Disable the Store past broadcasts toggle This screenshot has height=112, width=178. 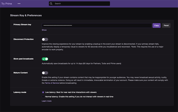click(45, 59)
